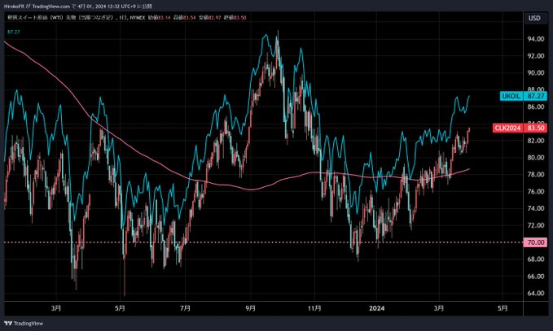Click the 5月 label near the right axis edge

[x=503, y=308]
